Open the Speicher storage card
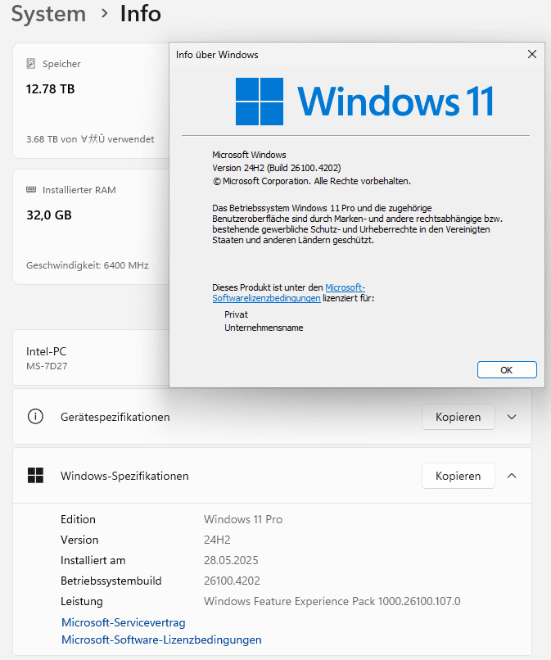 [90, 100]
